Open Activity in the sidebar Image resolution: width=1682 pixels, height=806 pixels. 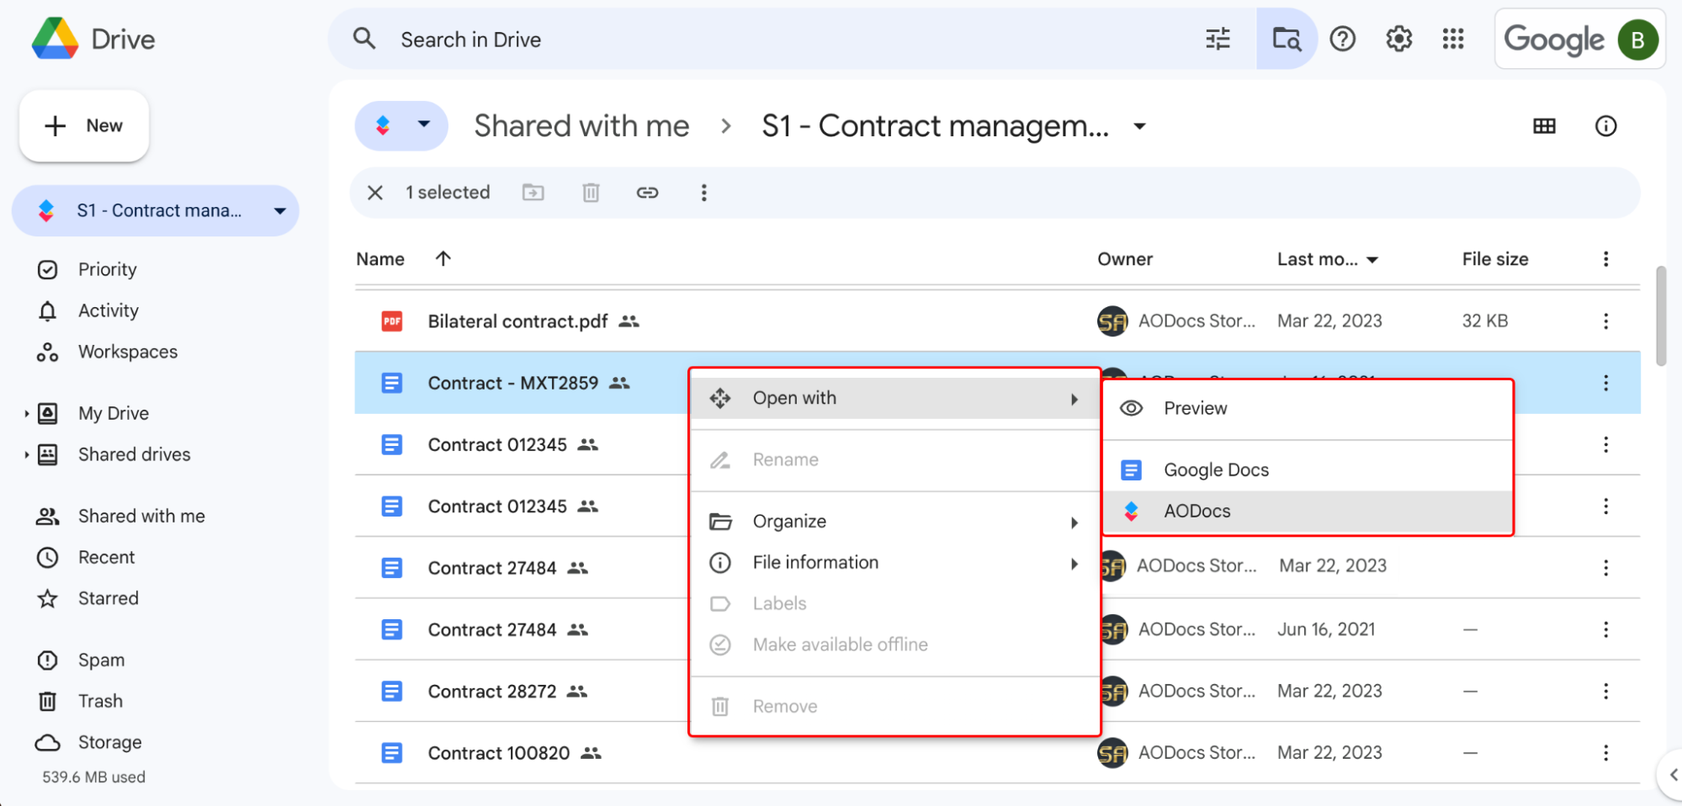coord(108,310)
